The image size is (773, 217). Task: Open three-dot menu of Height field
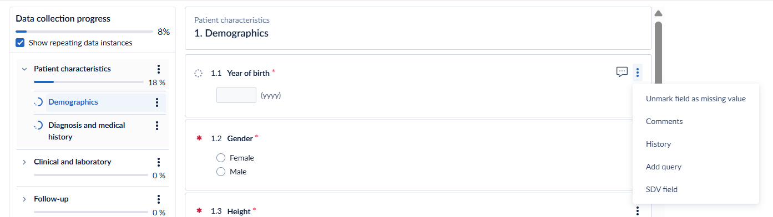(638, 211)
